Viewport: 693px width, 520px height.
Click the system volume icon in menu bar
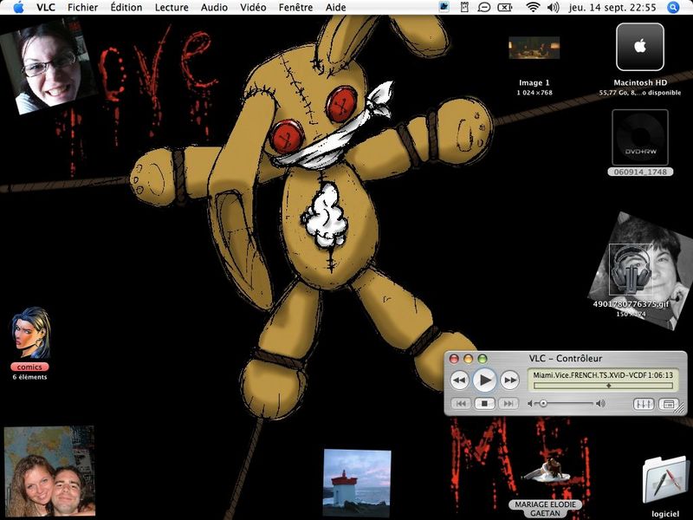(x=553, y=7)
